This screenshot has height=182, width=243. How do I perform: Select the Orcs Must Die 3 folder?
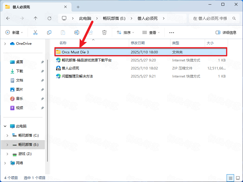click(x=141, y=52)
